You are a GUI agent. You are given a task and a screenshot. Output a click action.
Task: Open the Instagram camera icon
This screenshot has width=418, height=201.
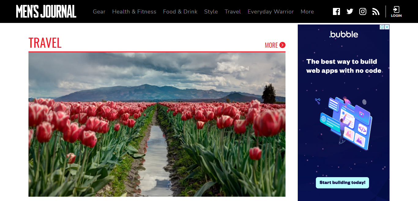pos(363,12)
